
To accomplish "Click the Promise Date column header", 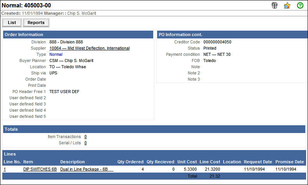I will (x=290, y=162).
